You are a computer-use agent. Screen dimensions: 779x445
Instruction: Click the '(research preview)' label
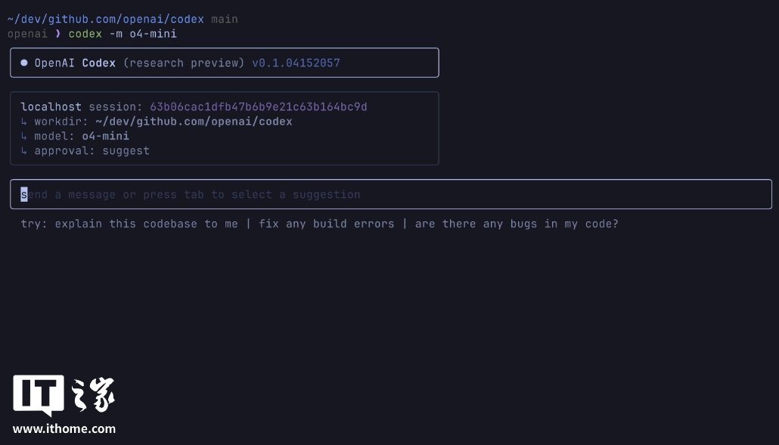[184, 63]
